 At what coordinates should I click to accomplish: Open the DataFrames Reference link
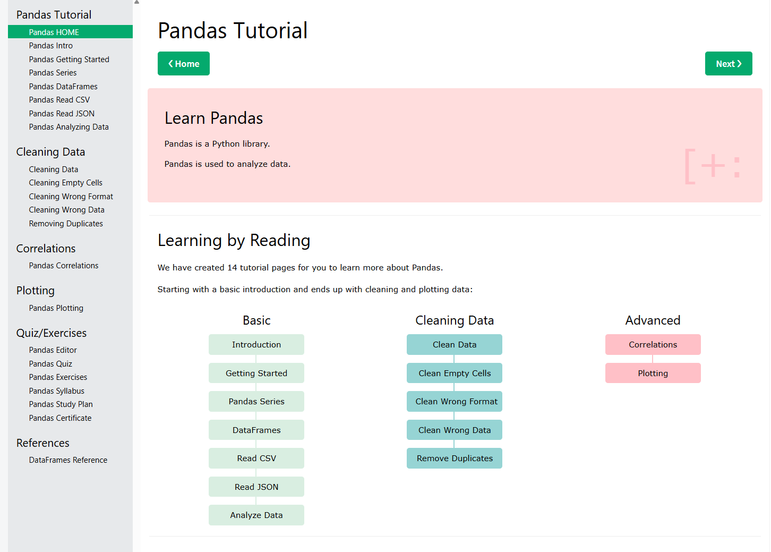pyautogui.click(x=68, y=460)
